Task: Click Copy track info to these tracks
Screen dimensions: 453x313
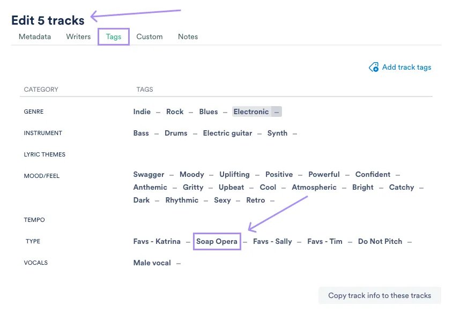Action: coord(380,295)
